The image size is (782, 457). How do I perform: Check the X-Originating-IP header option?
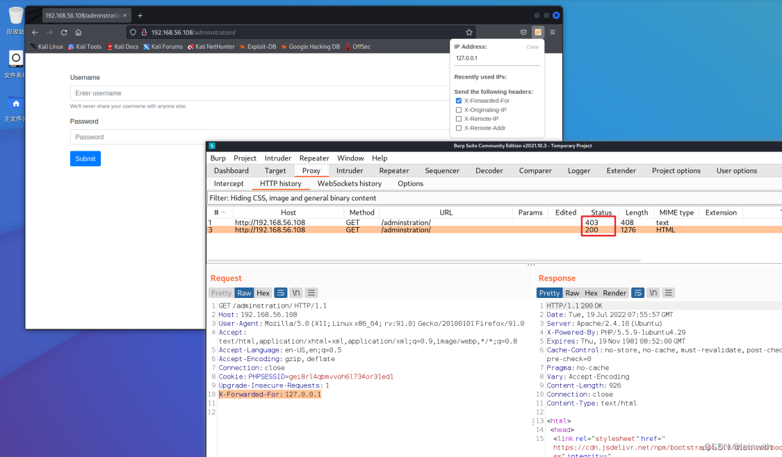click(459, 110)
